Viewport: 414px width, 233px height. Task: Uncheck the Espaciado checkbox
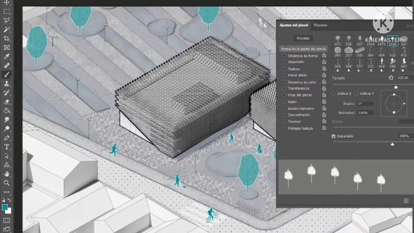(x=334, y=136)
